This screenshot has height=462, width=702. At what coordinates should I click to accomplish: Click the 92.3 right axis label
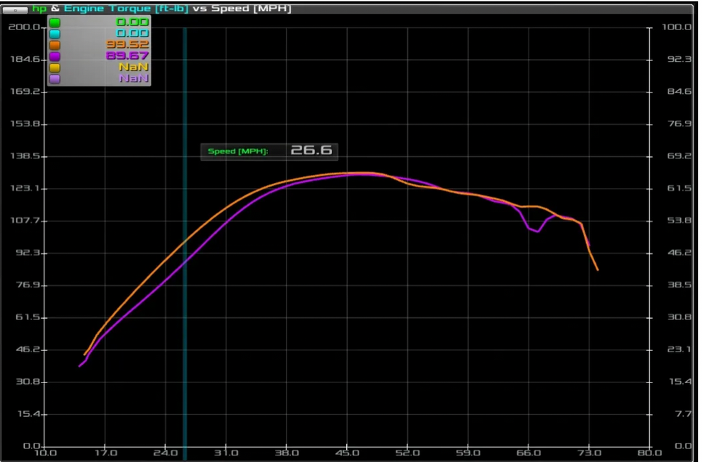pyautogui.click(x=679, y=60)
